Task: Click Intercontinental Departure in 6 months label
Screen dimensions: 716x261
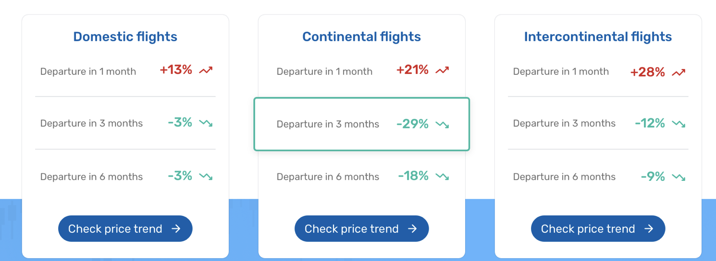Action: [564, 177]
